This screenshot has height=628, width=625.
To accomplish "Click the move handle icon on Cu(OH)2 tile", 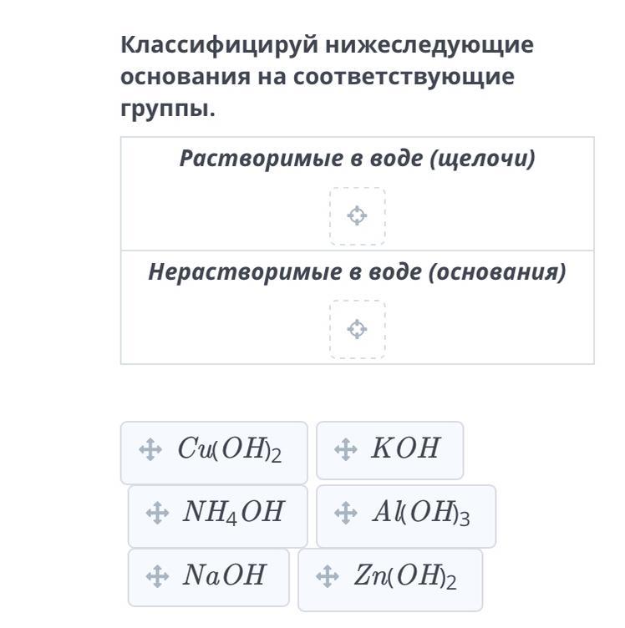I will [x=150, y=450].
